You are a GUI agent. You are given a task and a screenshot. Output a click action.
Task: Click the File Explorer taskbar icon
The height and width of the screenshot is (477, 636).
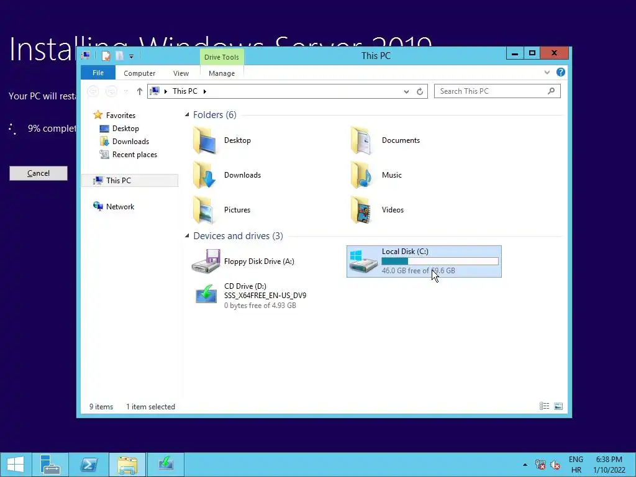127,465
